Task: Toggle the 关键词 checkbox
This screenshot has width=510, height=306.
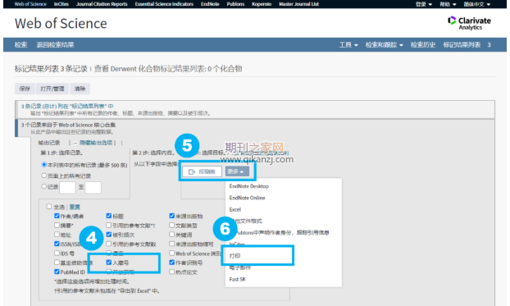Action: point(172,234)
